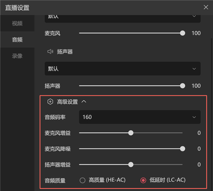Select 高质量 (HE-AC) audio quality
Image resolution: width=213 pixels, height=191 pixels.
tap(83, 180)
